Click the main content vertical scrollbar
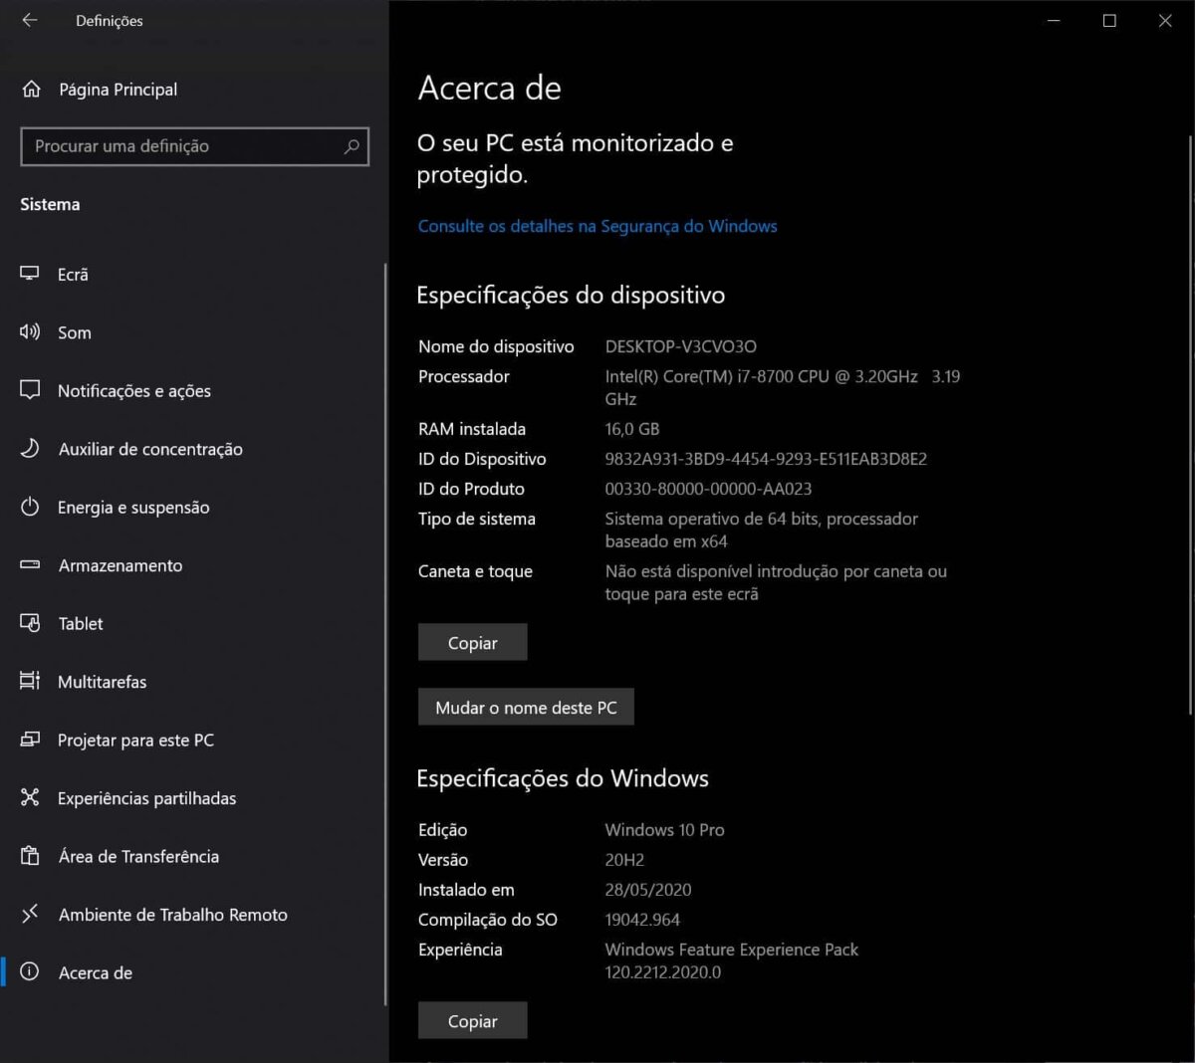Viewport: 1195px width, 1063px height. [x=1191, y=423]
